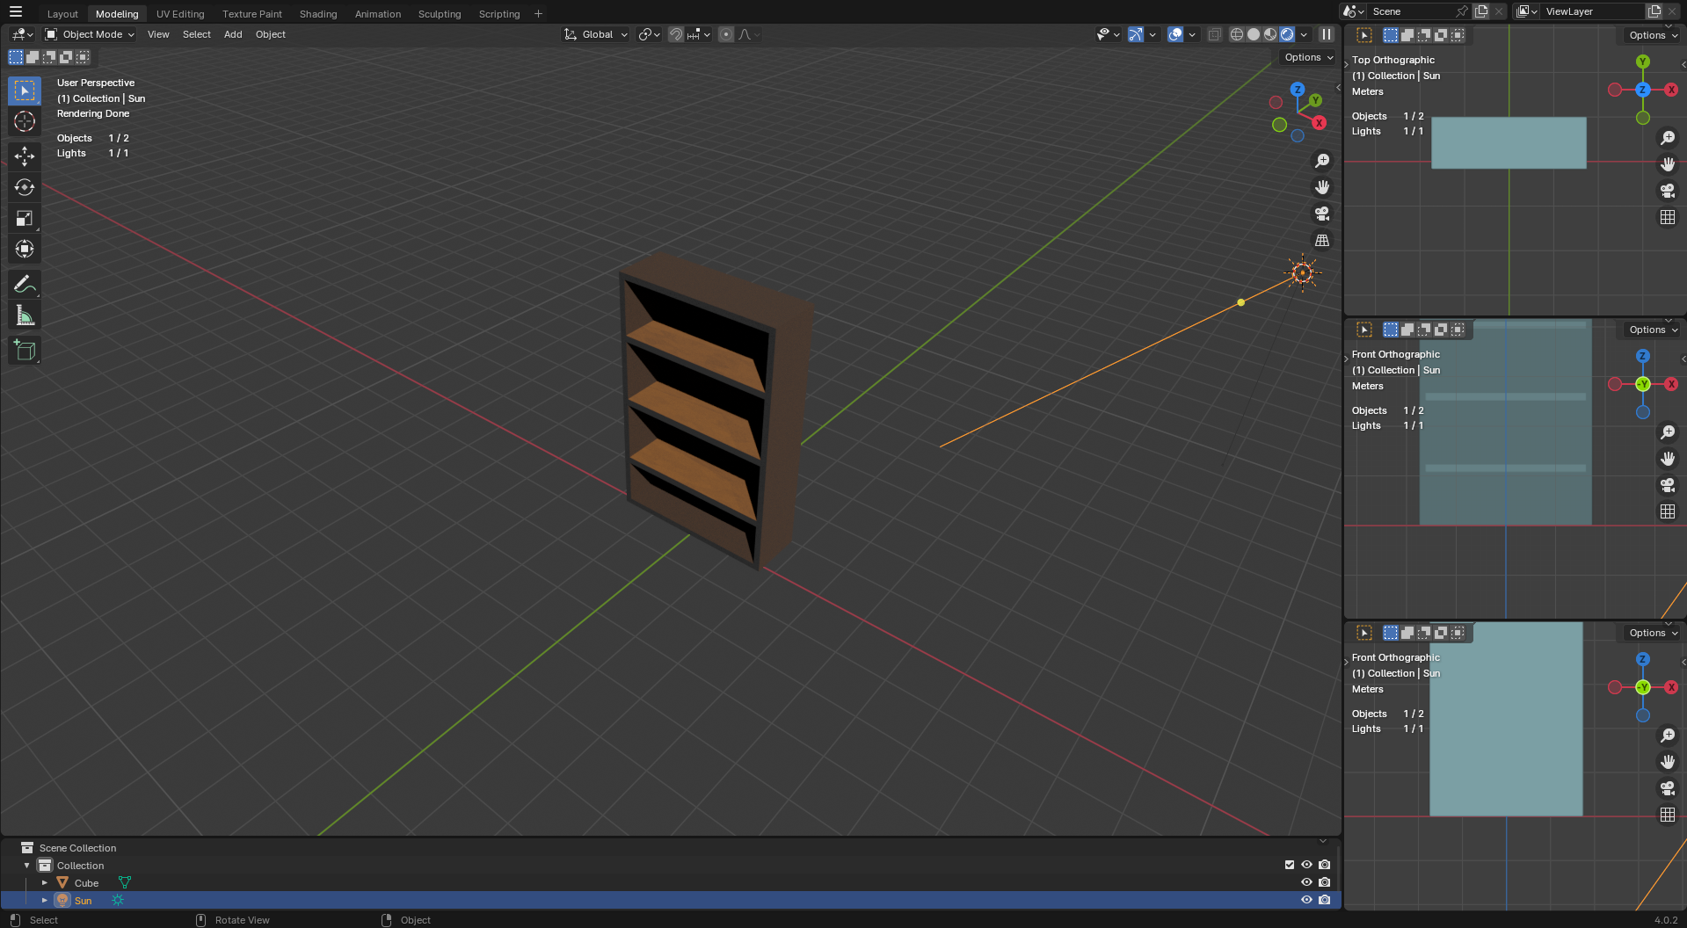
Task: Click green Y axis on main viewport gizmo
Action: point(1315,100)
